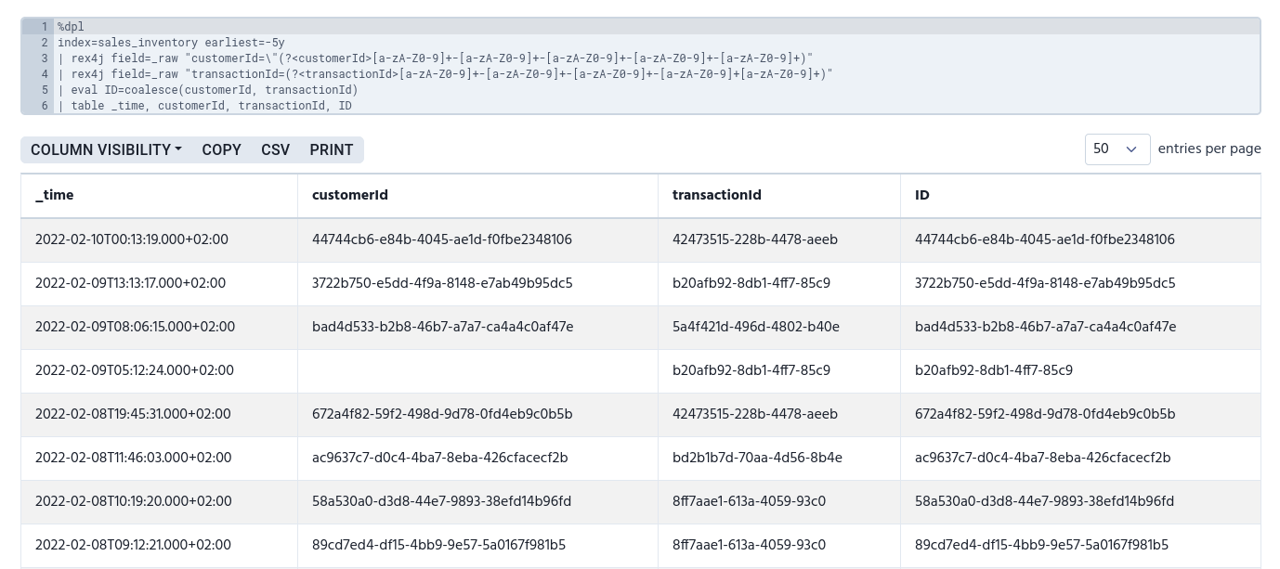This screenshot has height=569, width=1280.
Task: Click the empty customerId cell
Action: [477, 370]
